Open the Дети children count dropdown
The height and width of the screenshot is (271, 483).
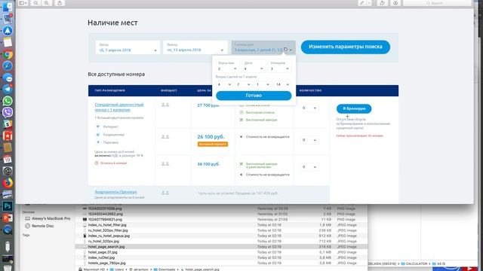tap(254, 66)
